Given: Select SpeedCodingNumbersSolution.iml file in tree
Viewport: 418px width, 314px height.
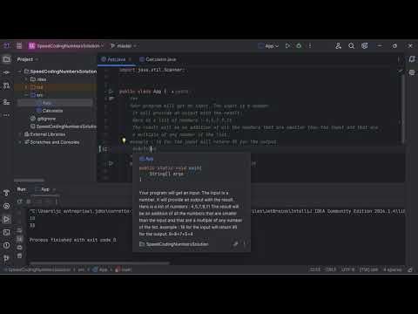Looking at the screenshot, I should tap(64, 126).
